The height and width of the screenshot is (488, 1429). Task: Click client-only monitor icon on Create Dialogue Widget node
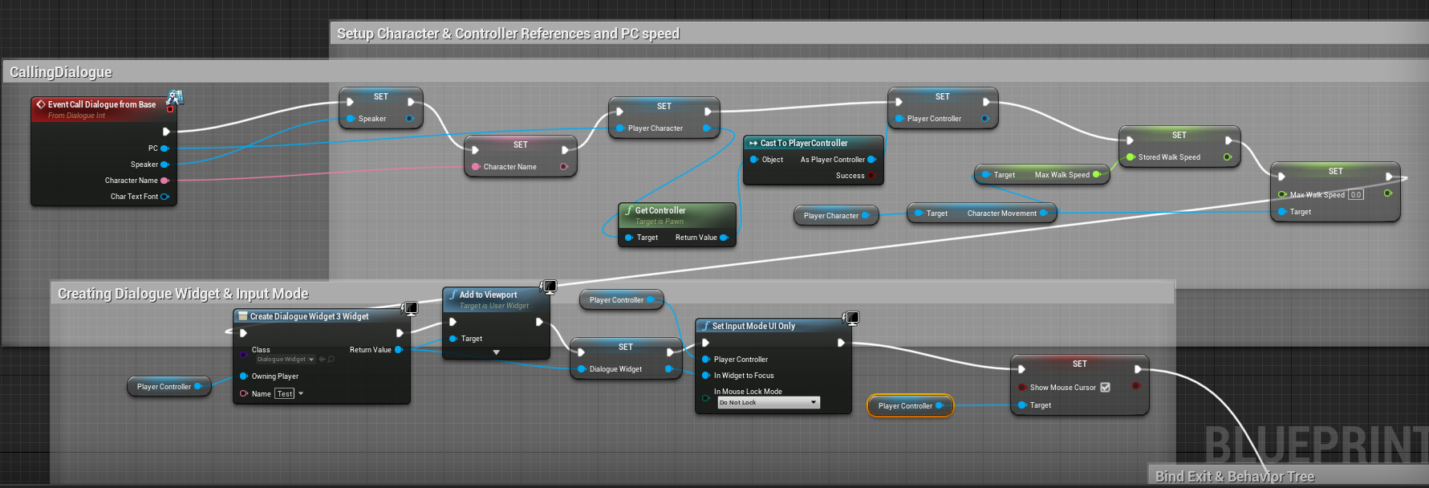coord(409,308)
